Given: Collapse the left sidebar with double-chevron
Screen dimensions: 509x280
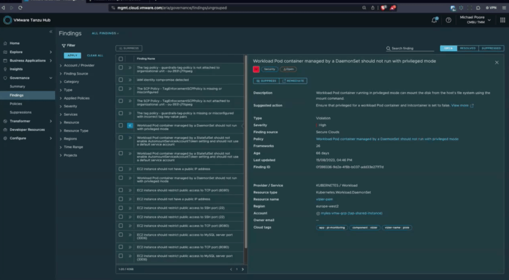Looking at the screenshot, I should pyautogui.click(x=50, y=32).
